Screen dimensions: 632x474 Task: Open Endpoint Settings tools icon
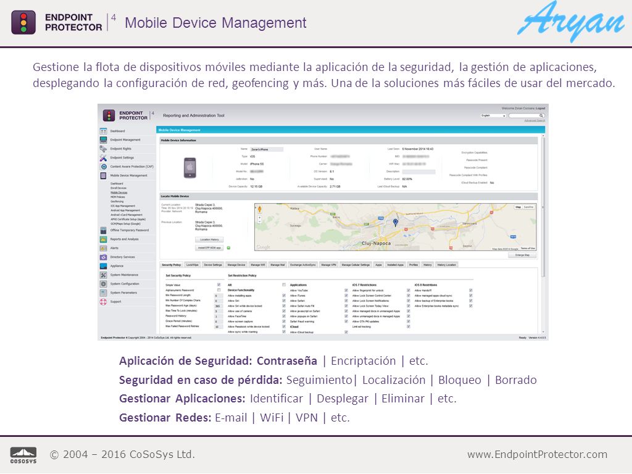103,157
